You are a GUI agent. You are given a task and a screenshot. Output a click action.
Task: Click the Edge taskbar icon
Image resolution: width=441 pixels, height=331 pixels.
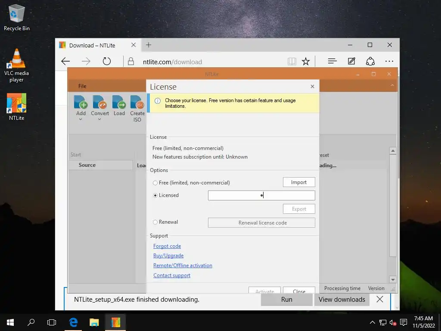tap(73, 322)
